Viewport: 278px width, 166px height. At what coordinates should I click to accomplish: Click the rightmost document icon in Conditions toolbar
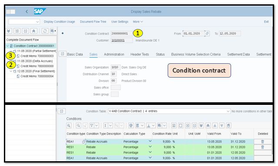[x=228, y=125]
